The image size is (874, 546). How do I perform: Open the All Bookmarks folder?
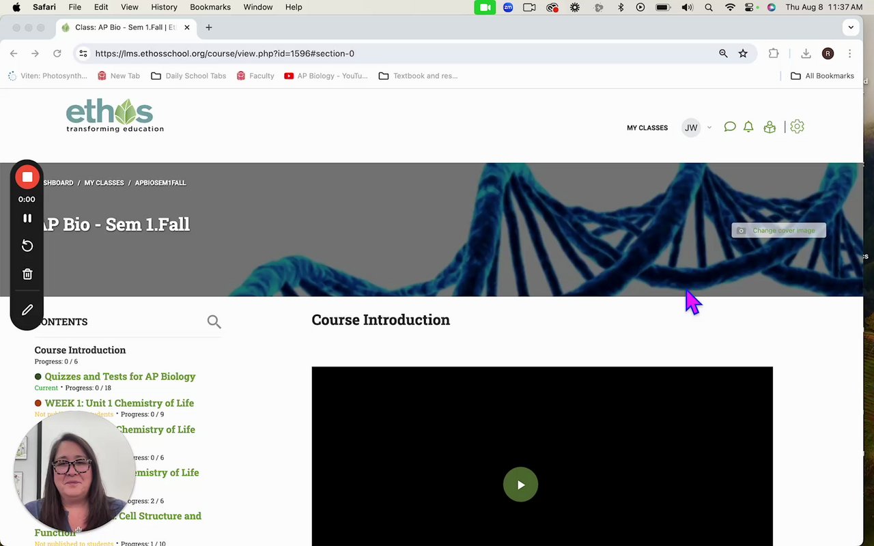pos(822,76)
